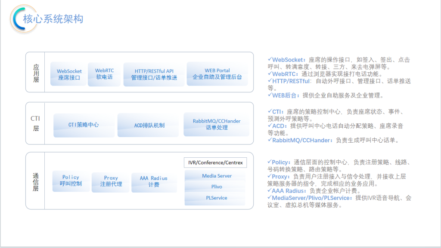Screen dimensions: 441x248
Task: Select the Policy 呼叫控制 block
Action: [x=71, y=181]
